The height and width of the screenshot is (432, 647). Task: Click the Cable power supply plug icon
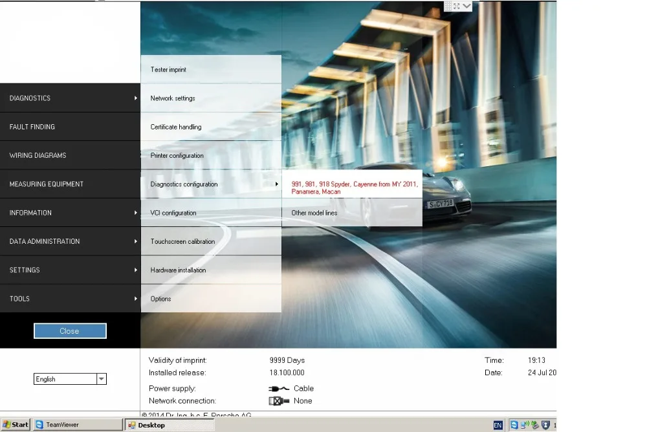pos(279,389)
